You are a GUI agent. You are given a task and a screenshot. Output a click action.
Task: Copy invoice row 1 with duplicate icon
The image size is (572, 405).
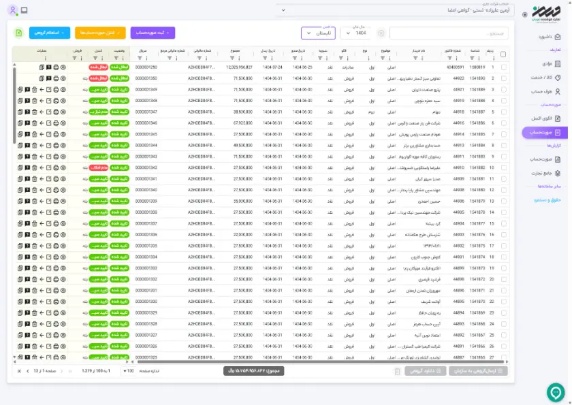[x=42, y=67]
